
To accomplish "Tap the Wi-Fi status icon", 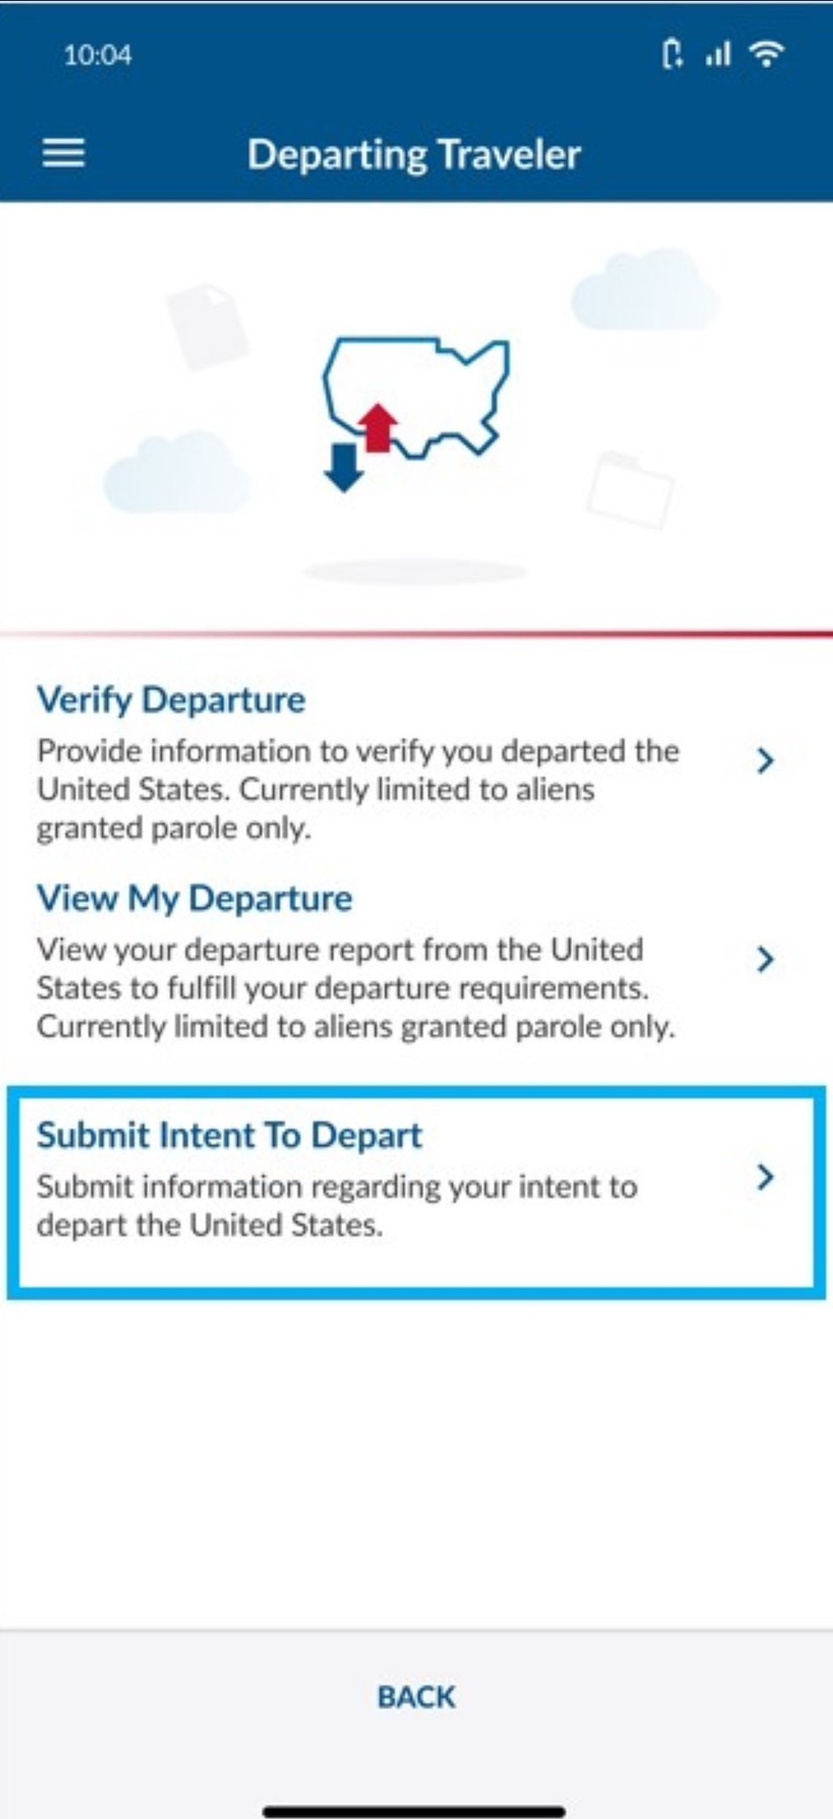I will click(x=767, y=55).
